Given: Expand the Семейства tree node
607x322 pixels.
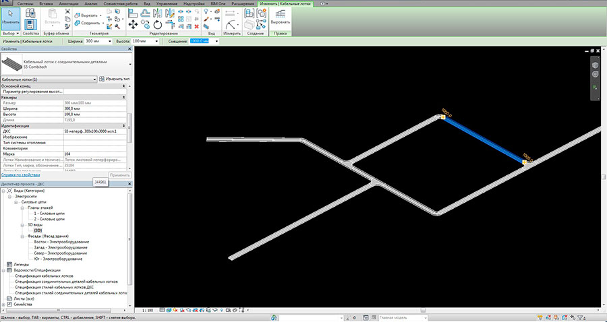Looking at the screenshot, I should pos(3,304).
